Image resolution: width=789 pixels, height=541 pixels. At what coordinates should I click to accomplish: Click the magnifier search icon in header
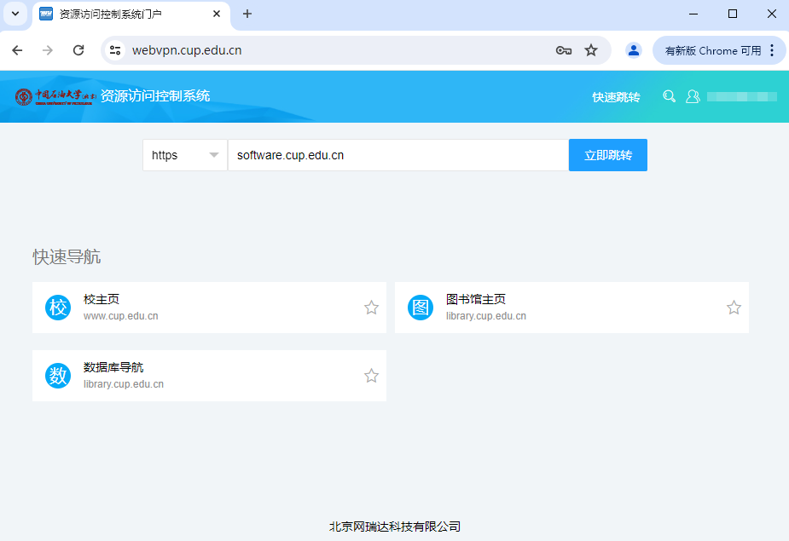pyautogui.click(x=669, y=96)
